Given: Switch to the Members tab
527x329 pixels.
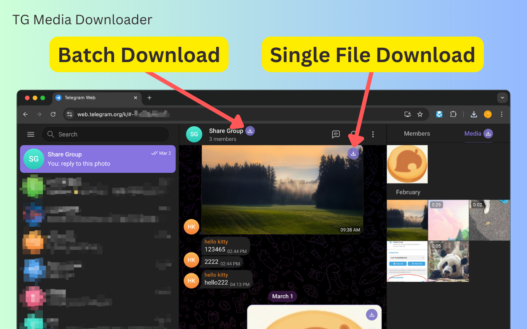Looking at the screenshot, I should [417, 134].
